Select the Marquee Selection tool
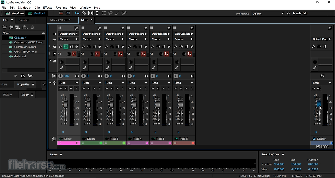This screenshot has width=335, height=178. [x=104, y=13]
